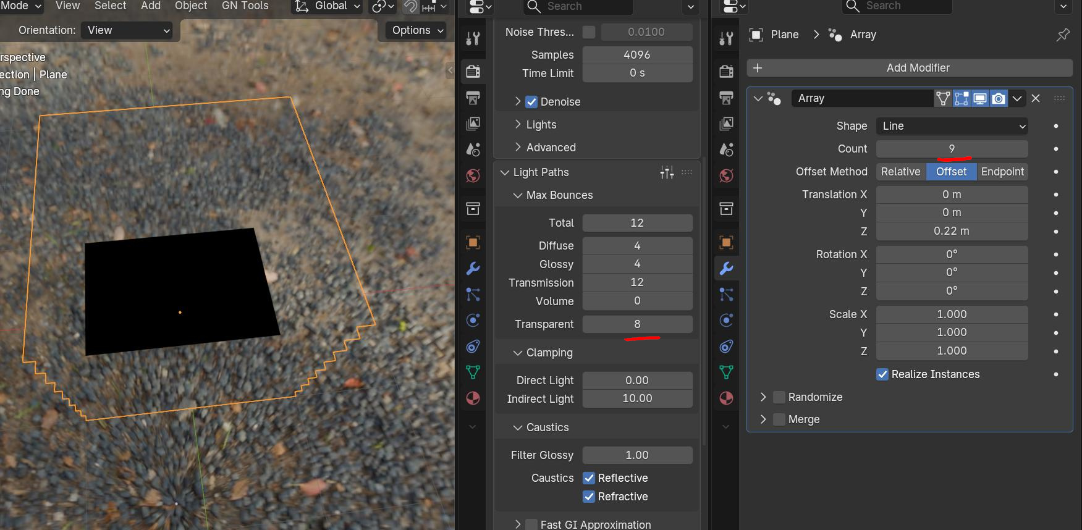Open View Layer tab in Array modifier editor
1082x530 pixels.
(x=726, y=124)
